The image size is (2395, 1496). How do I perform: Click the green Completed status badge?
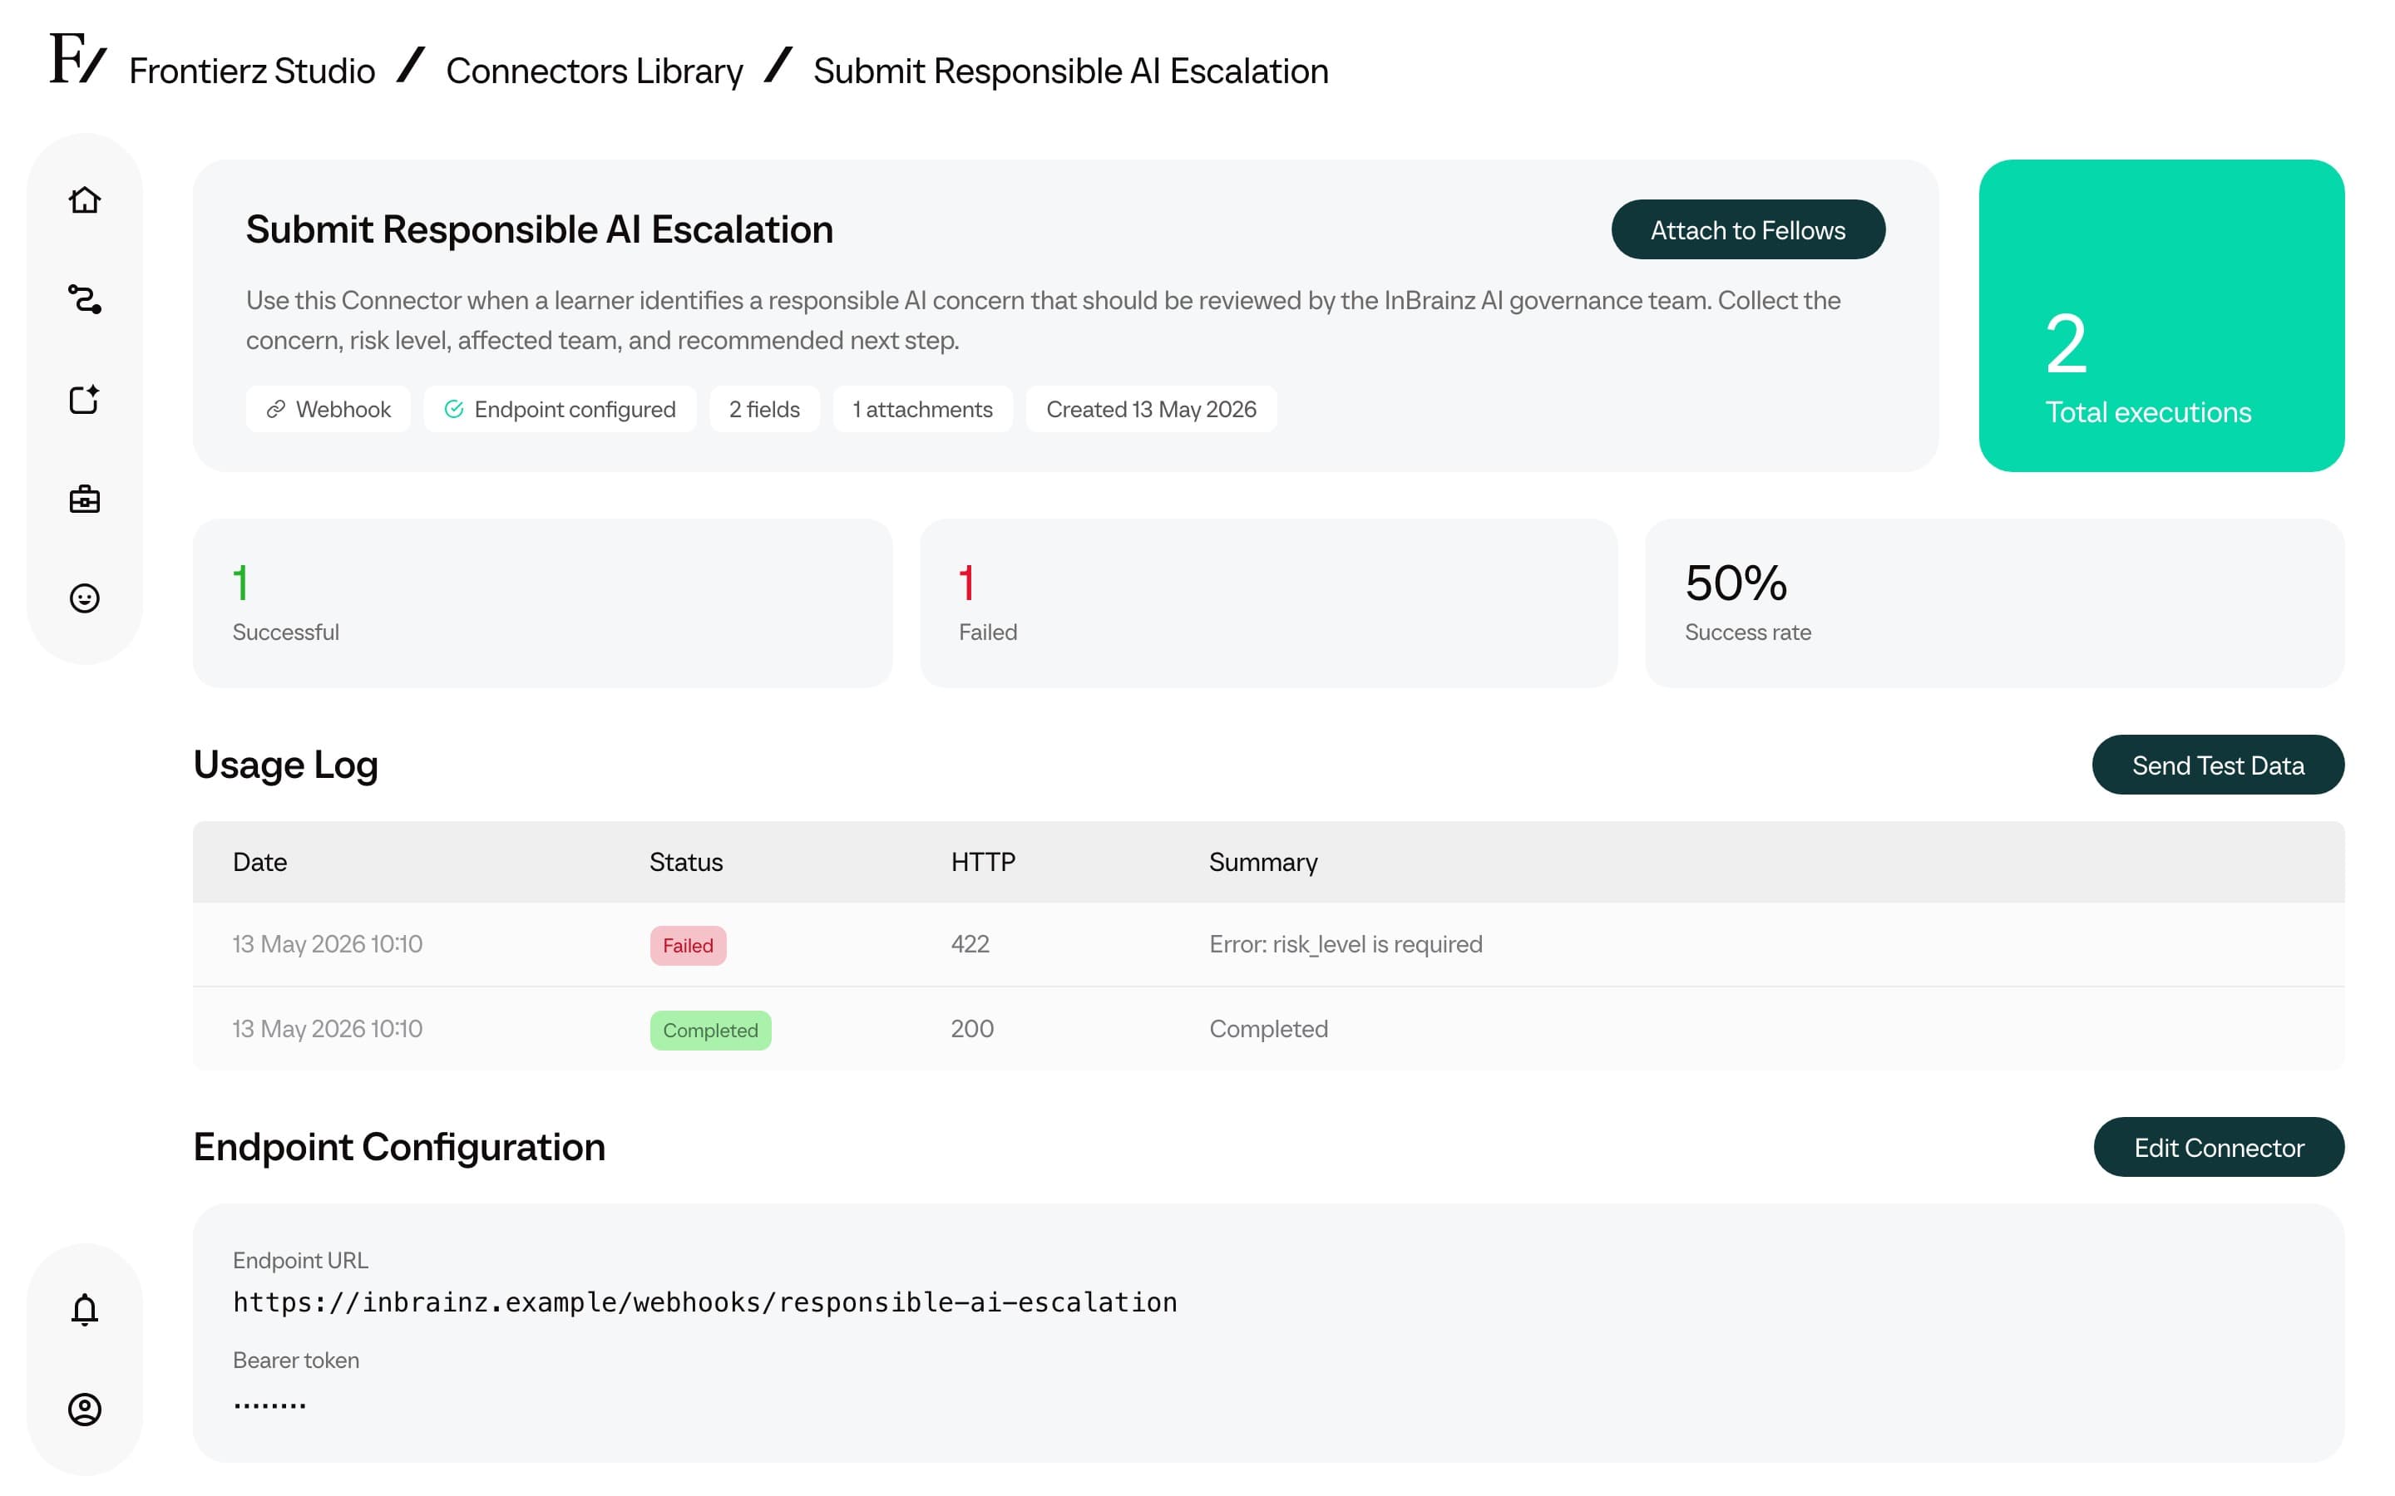(x=710, y=1030)
